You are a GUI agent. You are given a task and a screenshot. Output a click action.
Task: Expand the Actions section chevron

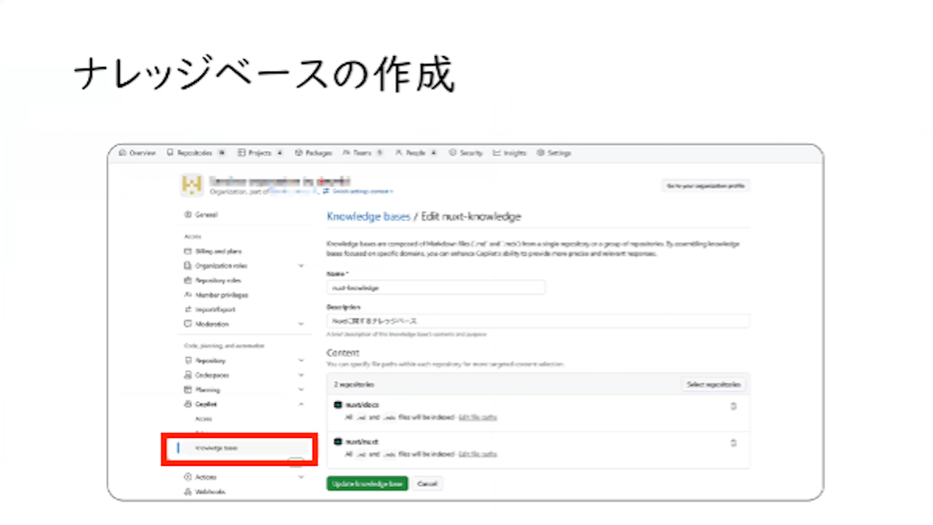tap(301, 477)
